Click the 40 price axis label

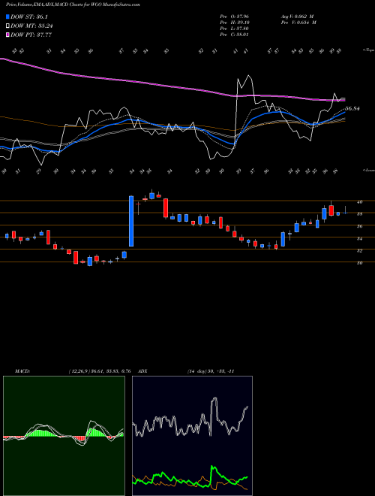(359, 202)
